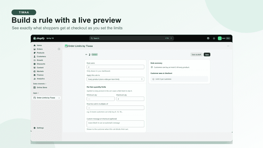Click the Analytics bar chart icon

(35, 79)
